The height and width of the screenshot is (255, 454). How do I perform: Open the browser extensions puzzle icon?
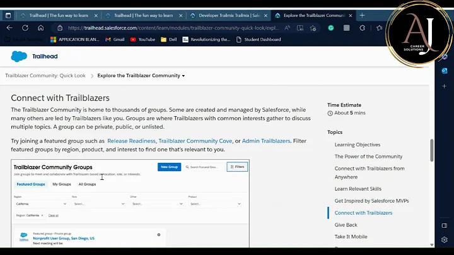tap(362, 28)
